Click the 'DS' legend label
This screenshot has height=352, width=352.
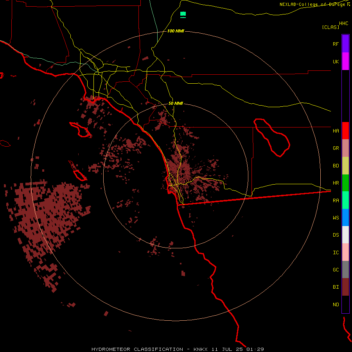(x=336, y=235)
